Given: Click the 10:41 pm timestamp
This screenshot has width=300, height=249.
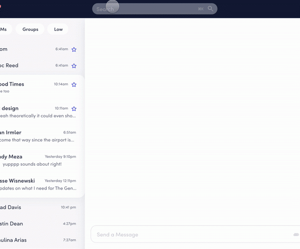Looking at the screenshot, I should coord(68,207).
